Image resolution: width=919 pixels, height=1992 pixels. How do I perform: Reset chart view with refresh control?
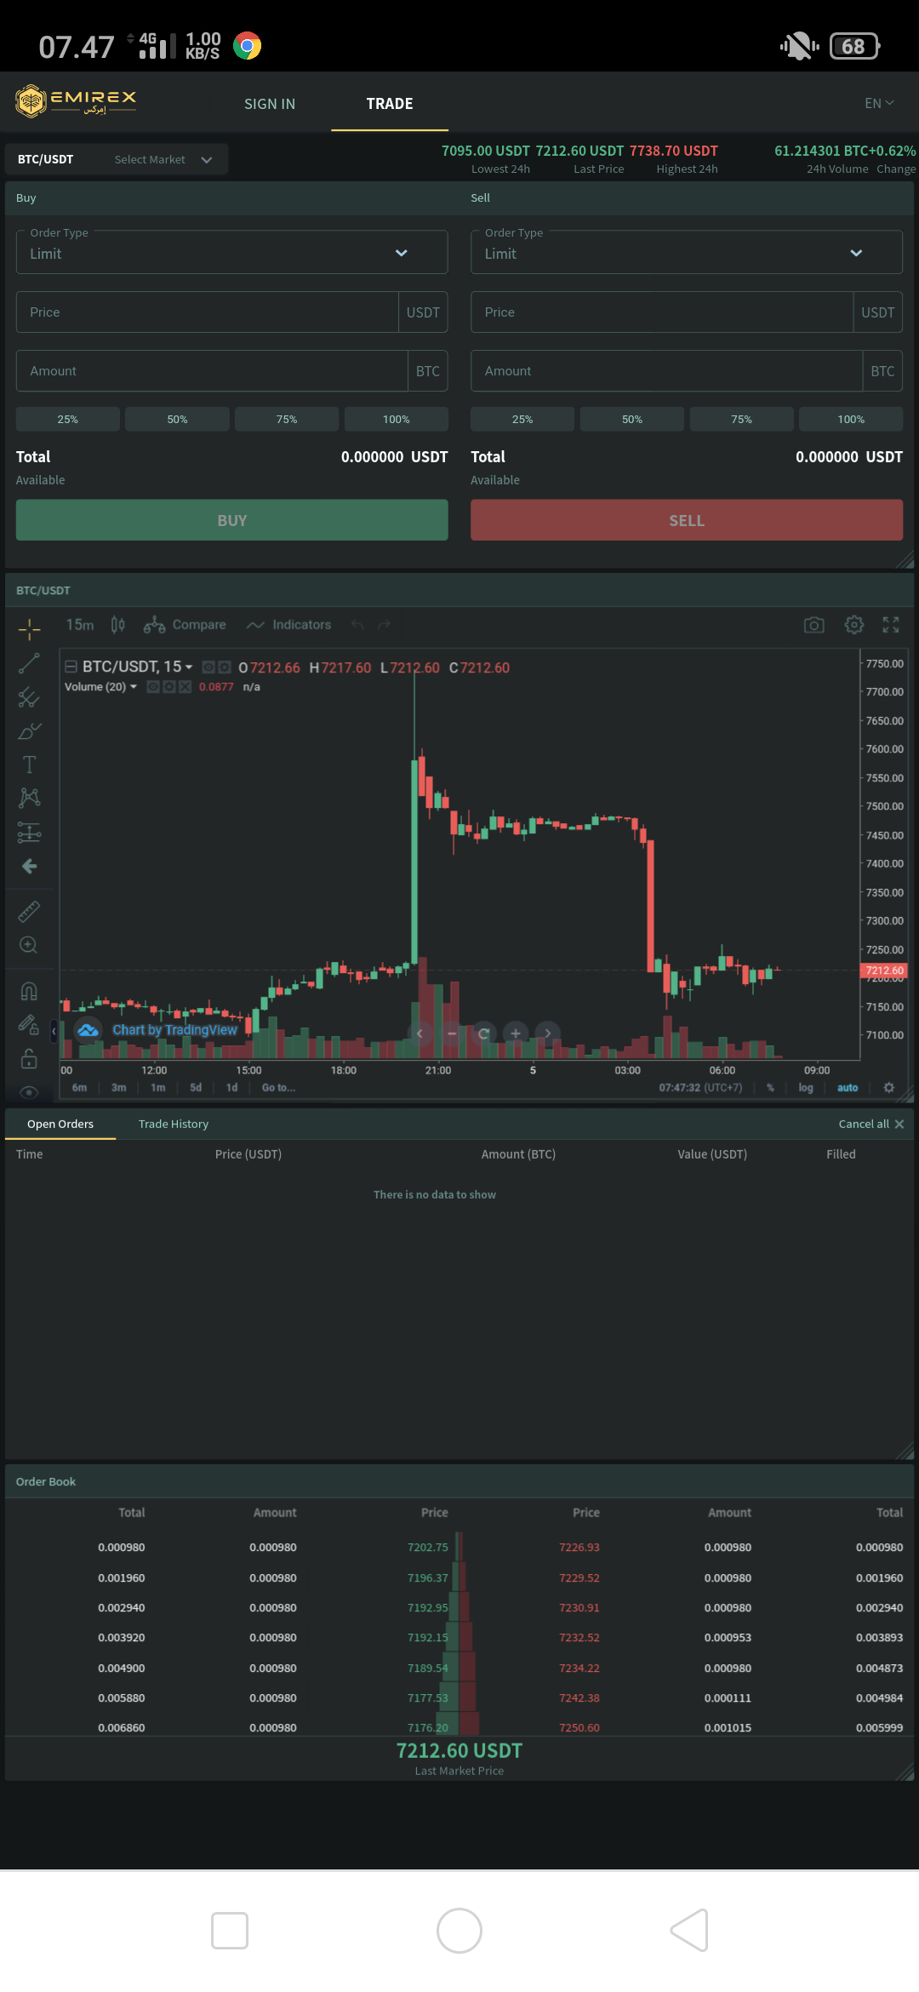coord(483,1033)
